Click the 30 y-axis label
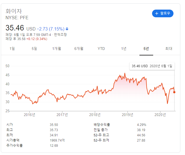 coord(7,102)
